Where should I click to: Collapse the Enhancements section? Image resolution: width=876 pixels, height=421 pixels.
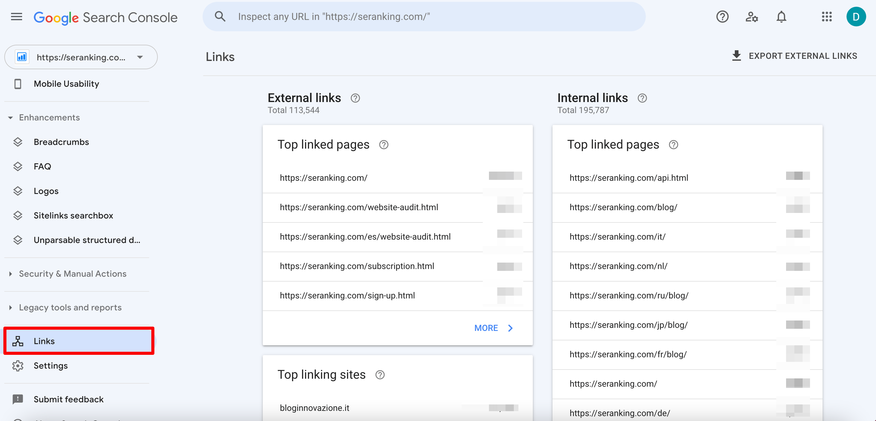(10, 117)
